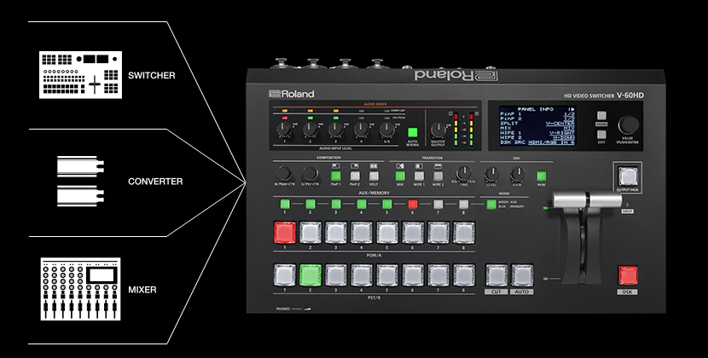
Task: Select PST/B cross-point button 8
Action: point(464,275)
